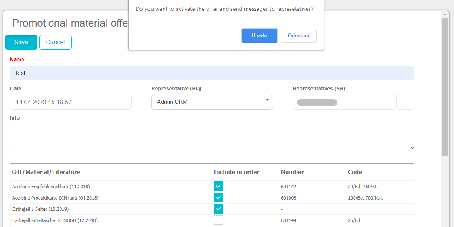This screenshot has height=227, width=454.
Task: Click into the Date field
Action: pos(70,102)
